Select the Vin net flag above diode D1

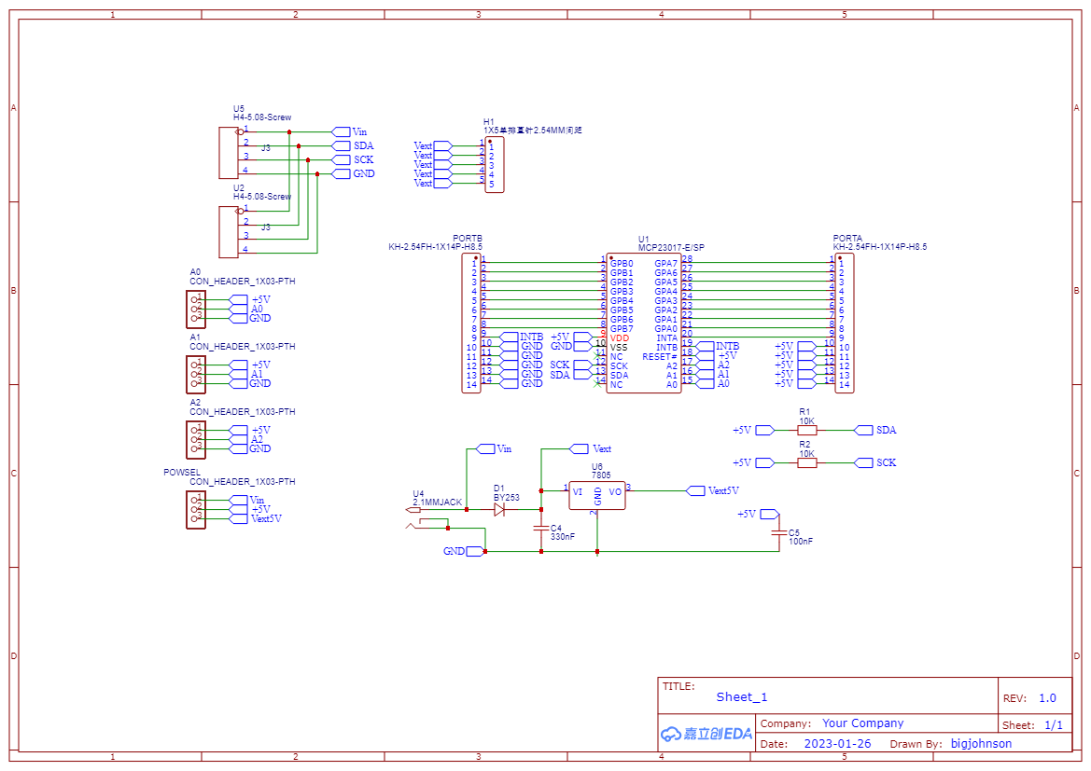485,449
